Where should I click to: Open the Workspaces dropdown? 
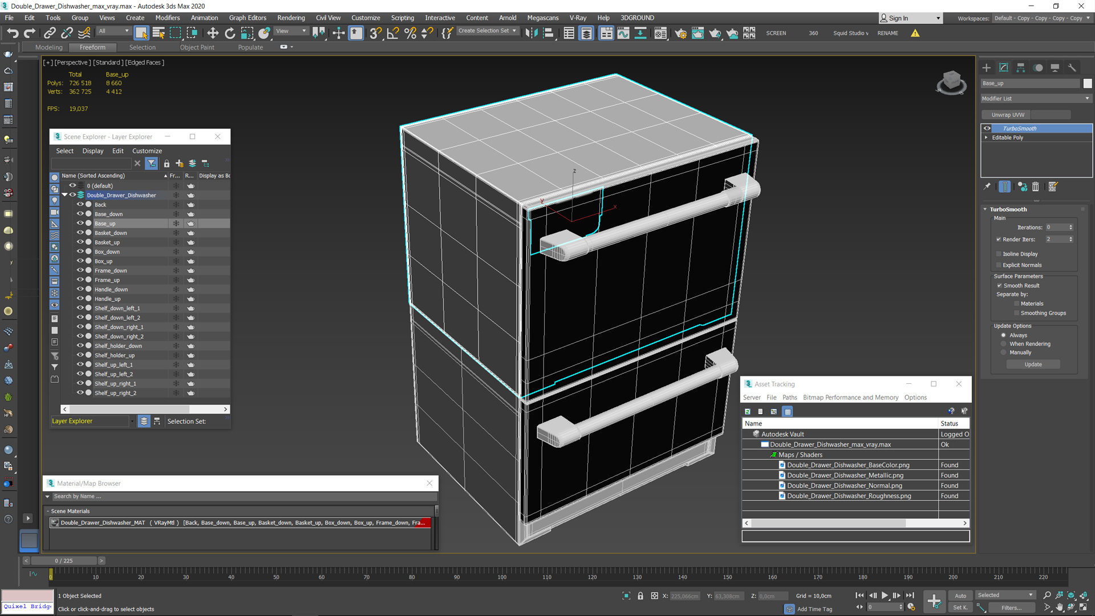(x=1041, y=18)
